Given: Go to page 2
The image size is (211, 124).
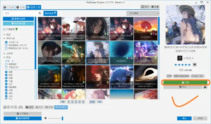Looking at the screenshot, I should (x=72, y=102).
